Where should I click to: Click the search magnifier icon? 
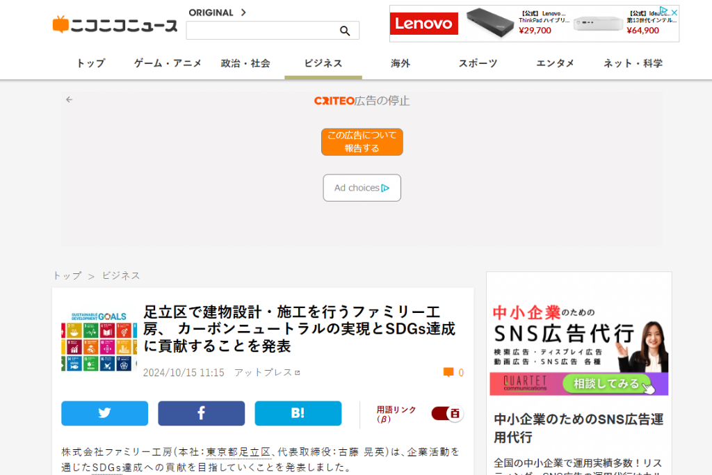point(344,31)
